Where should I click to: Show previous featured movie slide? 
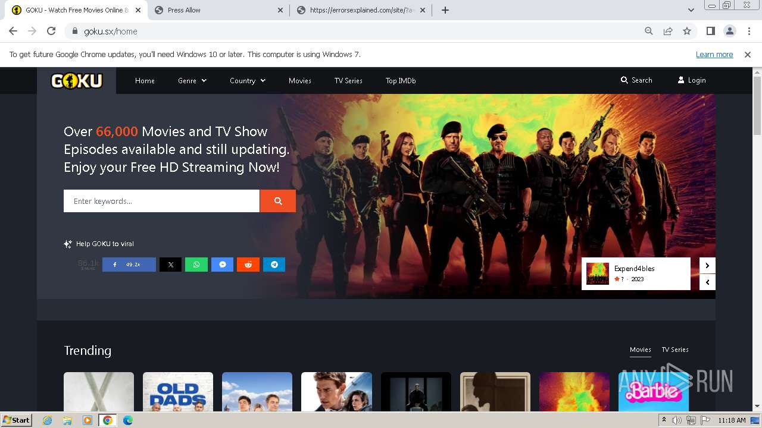pyautogui.click(x=707, y=282)
